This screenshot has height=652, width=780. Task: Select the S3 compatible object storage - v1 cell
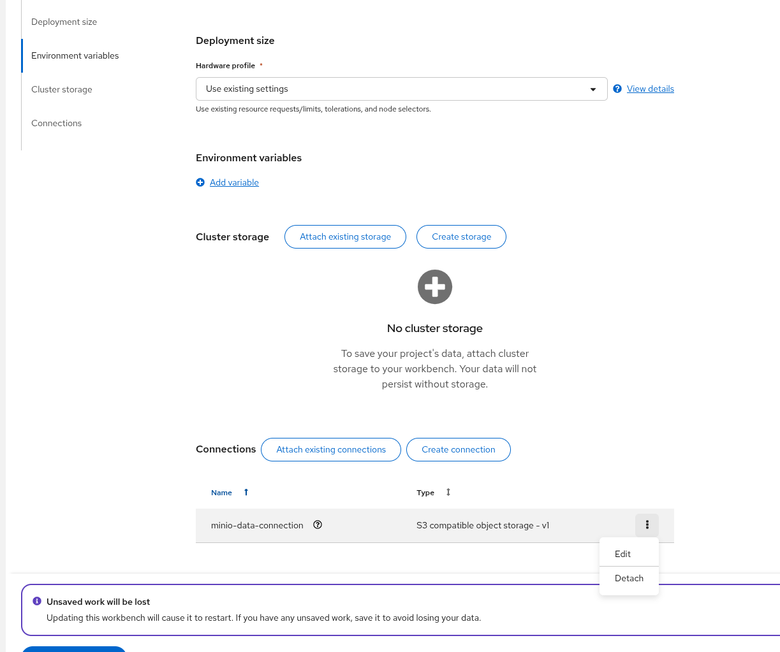(x=483, y=525)
